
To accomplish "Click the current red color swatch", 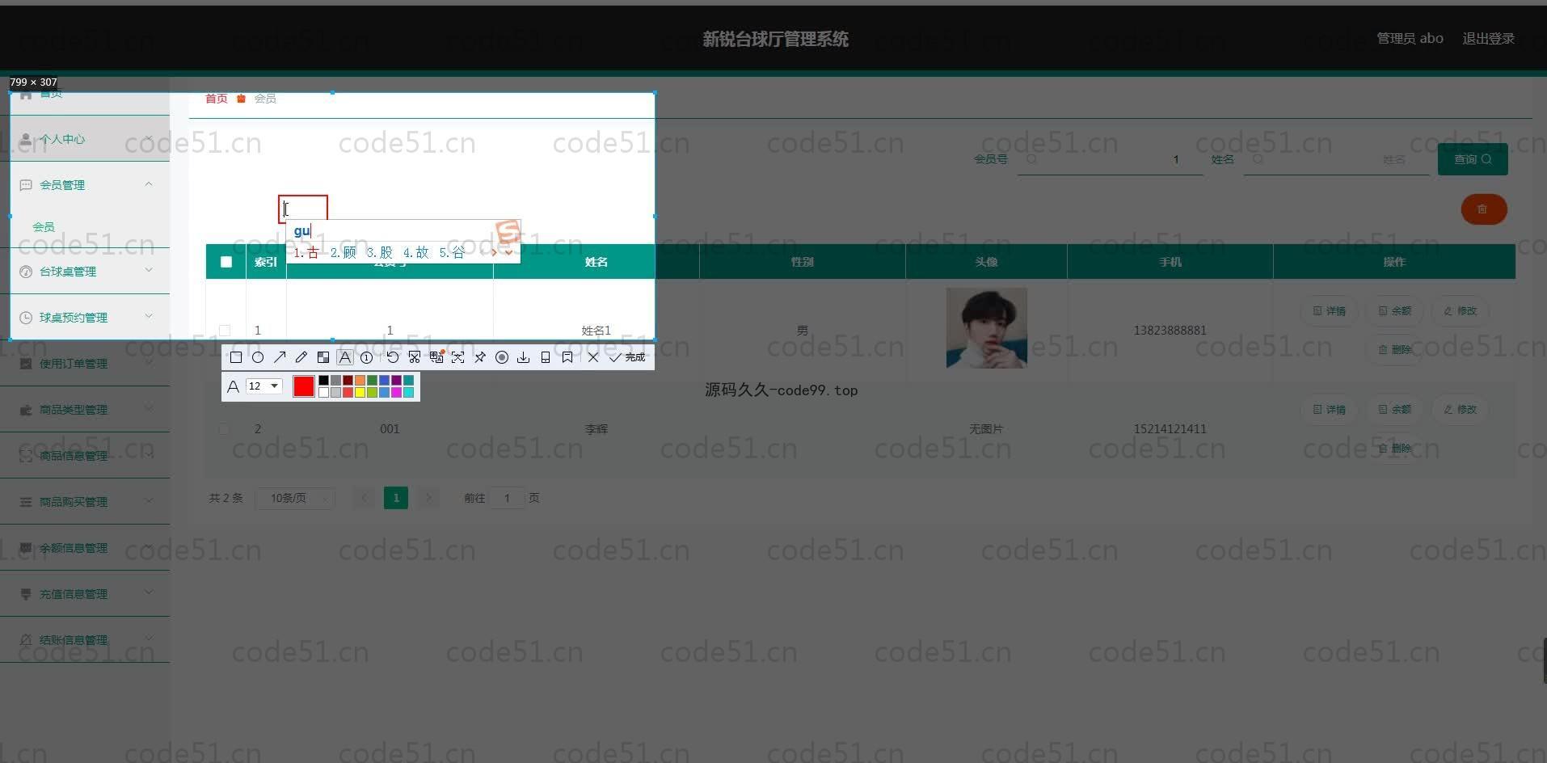I will click(x=304, y=386).
